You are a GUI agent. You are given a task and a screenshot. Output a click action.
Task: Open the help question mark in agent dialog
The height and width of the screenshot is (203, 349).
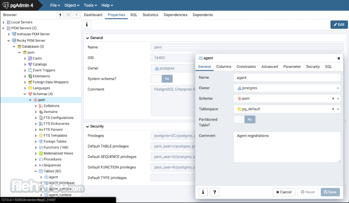coord(215,192)
